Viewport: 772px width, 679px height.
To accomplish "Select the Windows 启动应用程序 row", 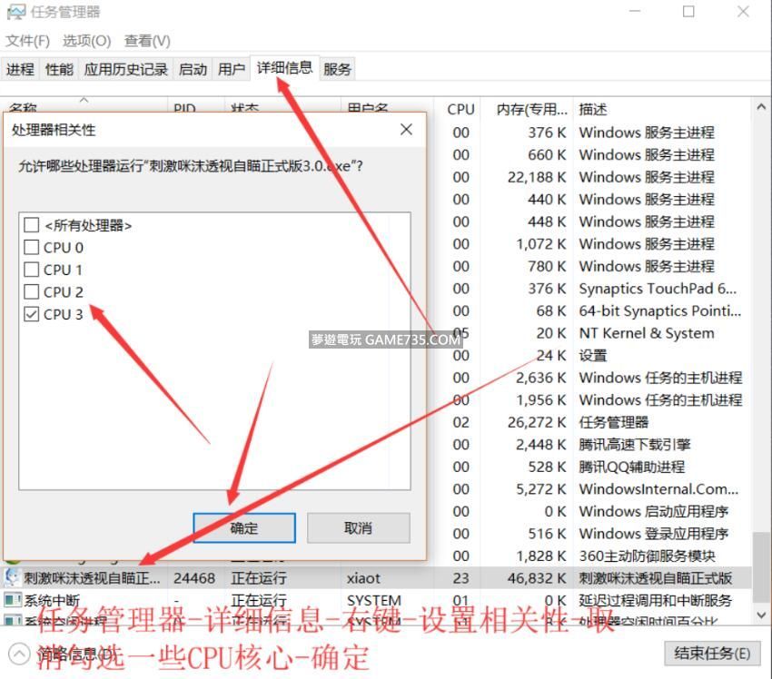I will coord(653,511).
